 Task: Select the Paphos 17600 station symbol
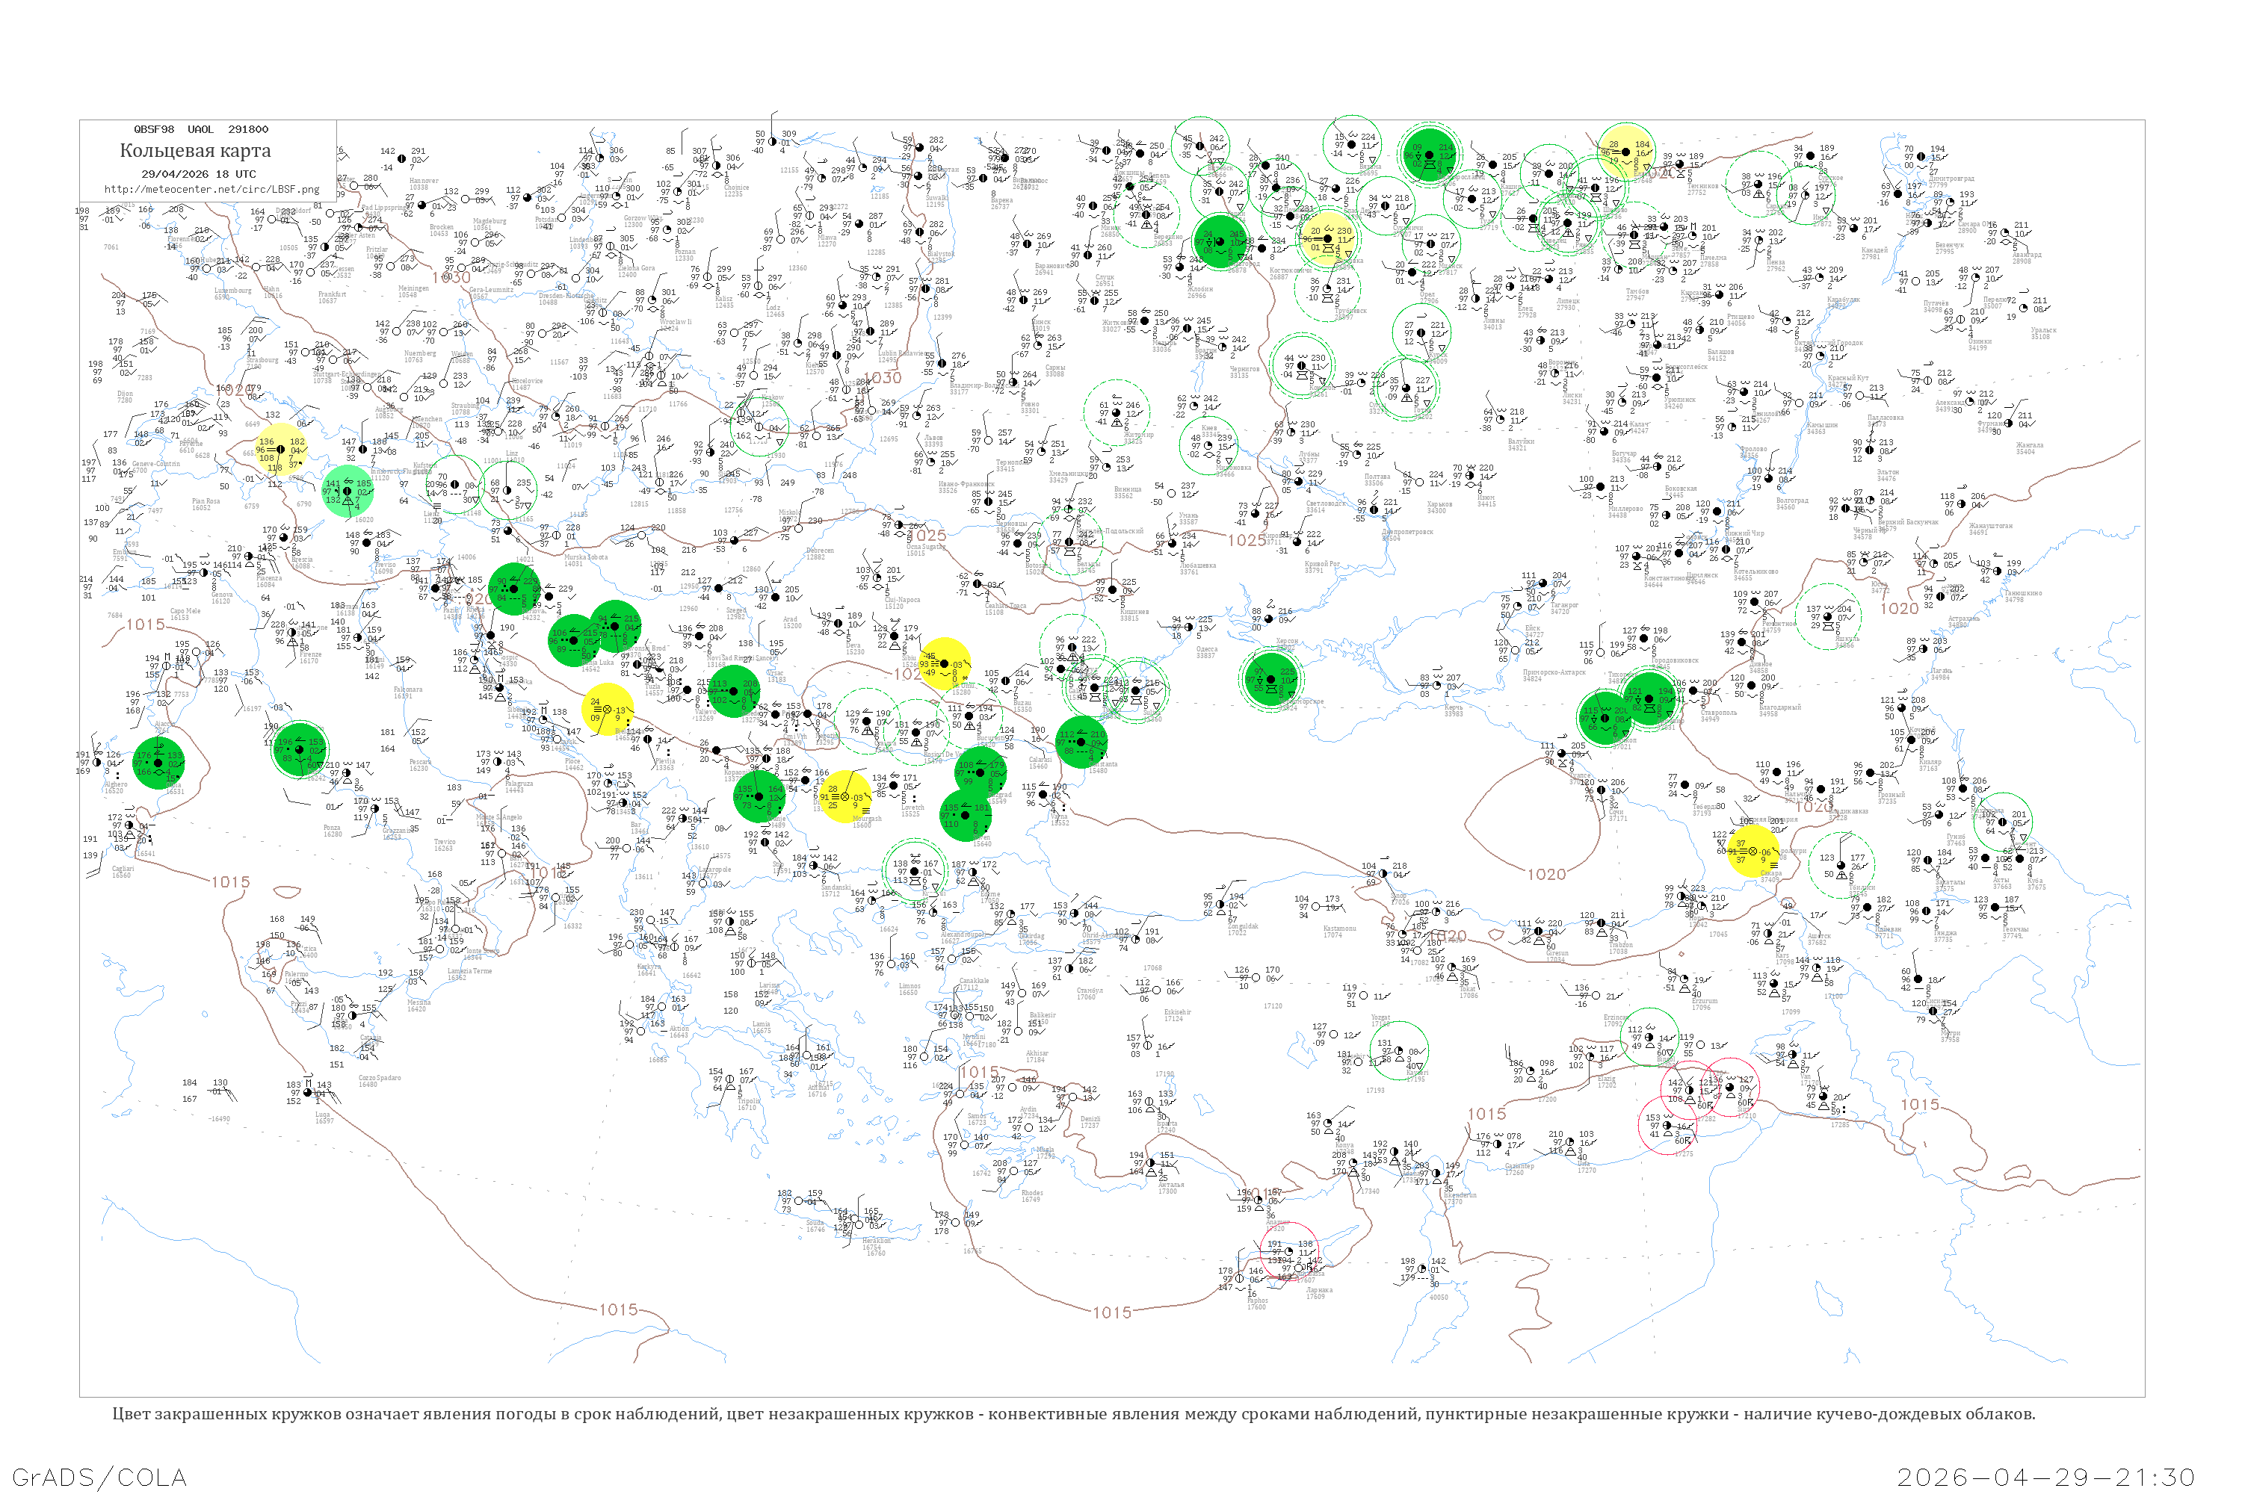click(1240, 1279)
